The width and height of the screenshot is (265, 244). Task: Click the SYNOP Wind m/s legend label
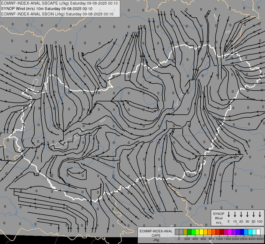tap(218, 218)
